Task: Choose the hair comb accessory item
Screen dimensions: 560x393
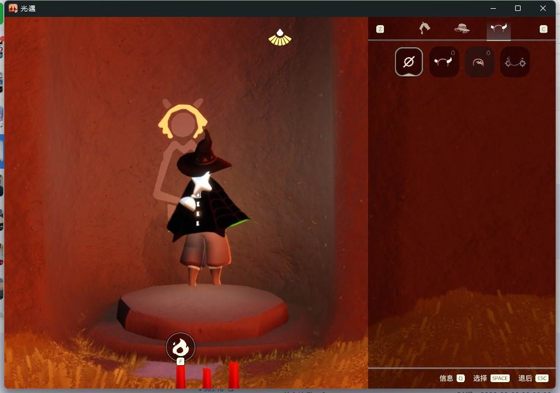Action: pyautogui.click(x=479, y=62)
